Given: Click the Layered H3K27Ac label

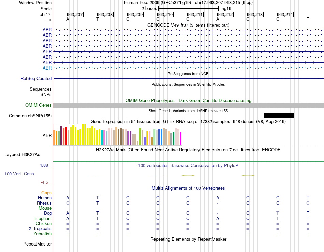Looking at the screenshot, I should click(22, 154).
